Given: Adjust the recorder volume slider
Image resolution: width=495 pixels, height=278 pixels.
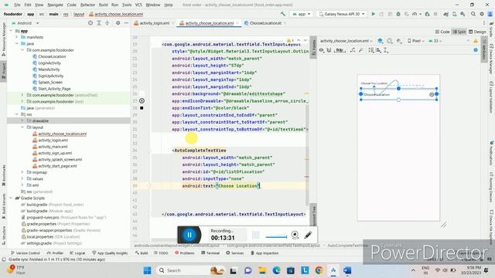Looking at the screenshot, I should click(x=276, y=237).
